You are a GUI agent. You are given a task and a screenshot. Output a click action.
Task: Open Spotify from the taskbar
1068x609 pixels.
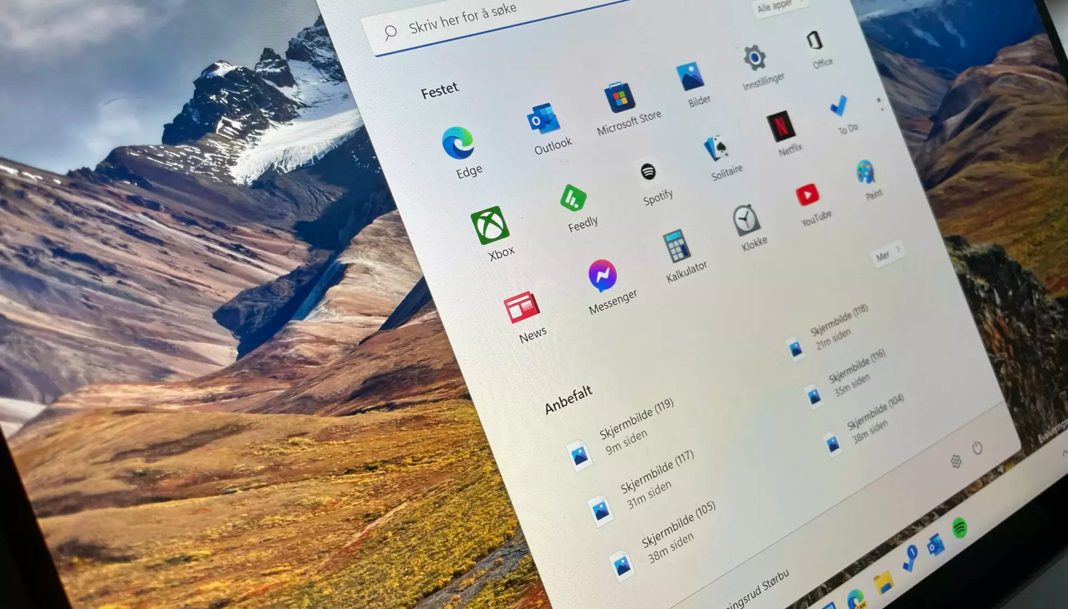click(960, 528)
